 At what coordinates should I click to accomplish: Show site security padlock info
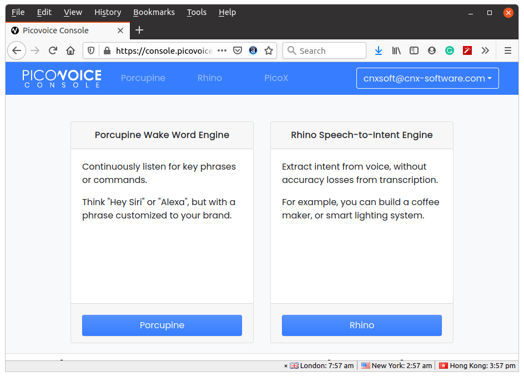coord(107,51)
